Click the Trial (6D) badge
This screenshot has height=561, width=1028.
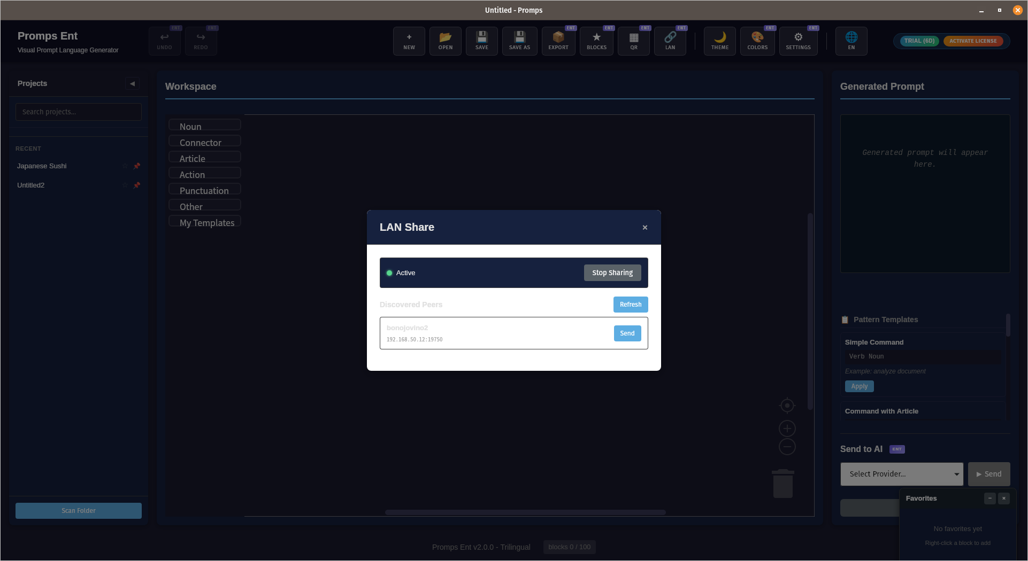click(919, 41)
